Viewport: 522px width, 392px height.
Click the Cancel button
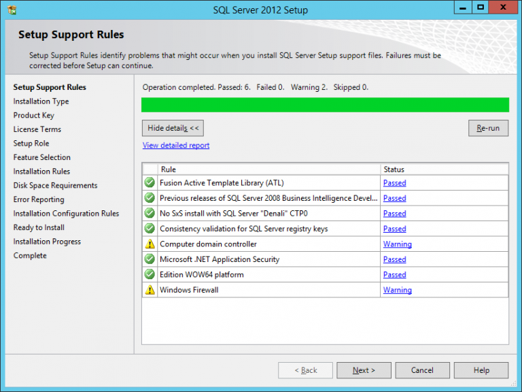(x=423, y=370)
